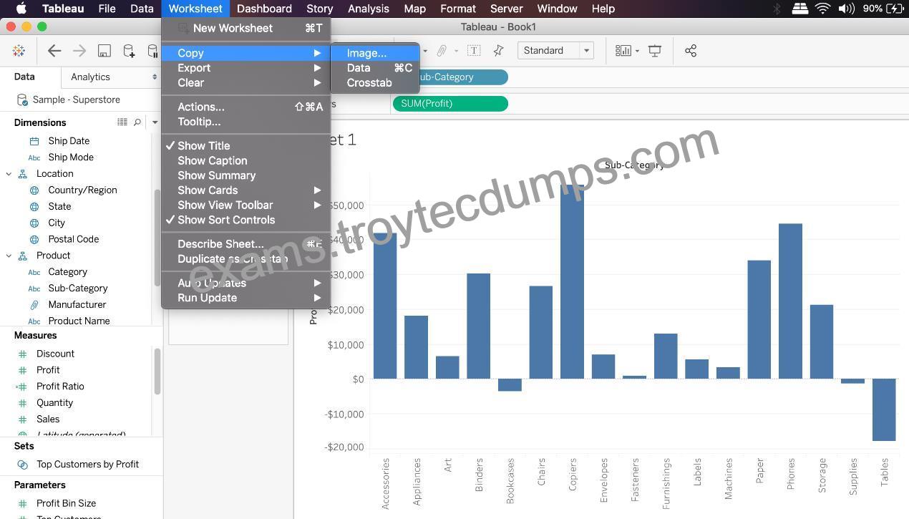909x519 pixels.
Task: Click the globe icon beside Country/Region
Action: pyautogui.click(x=34, y=190)
